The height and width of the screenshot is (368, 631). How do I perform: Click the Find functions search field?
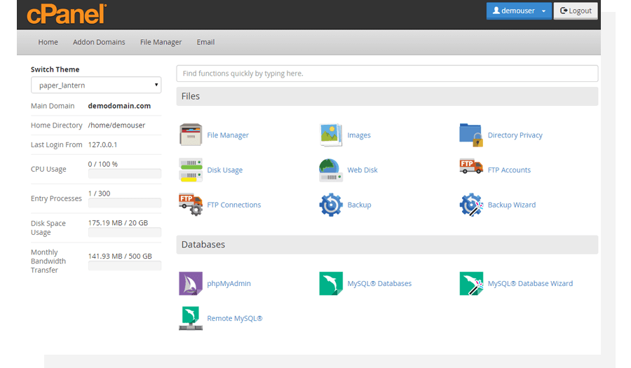click(387, 74)
